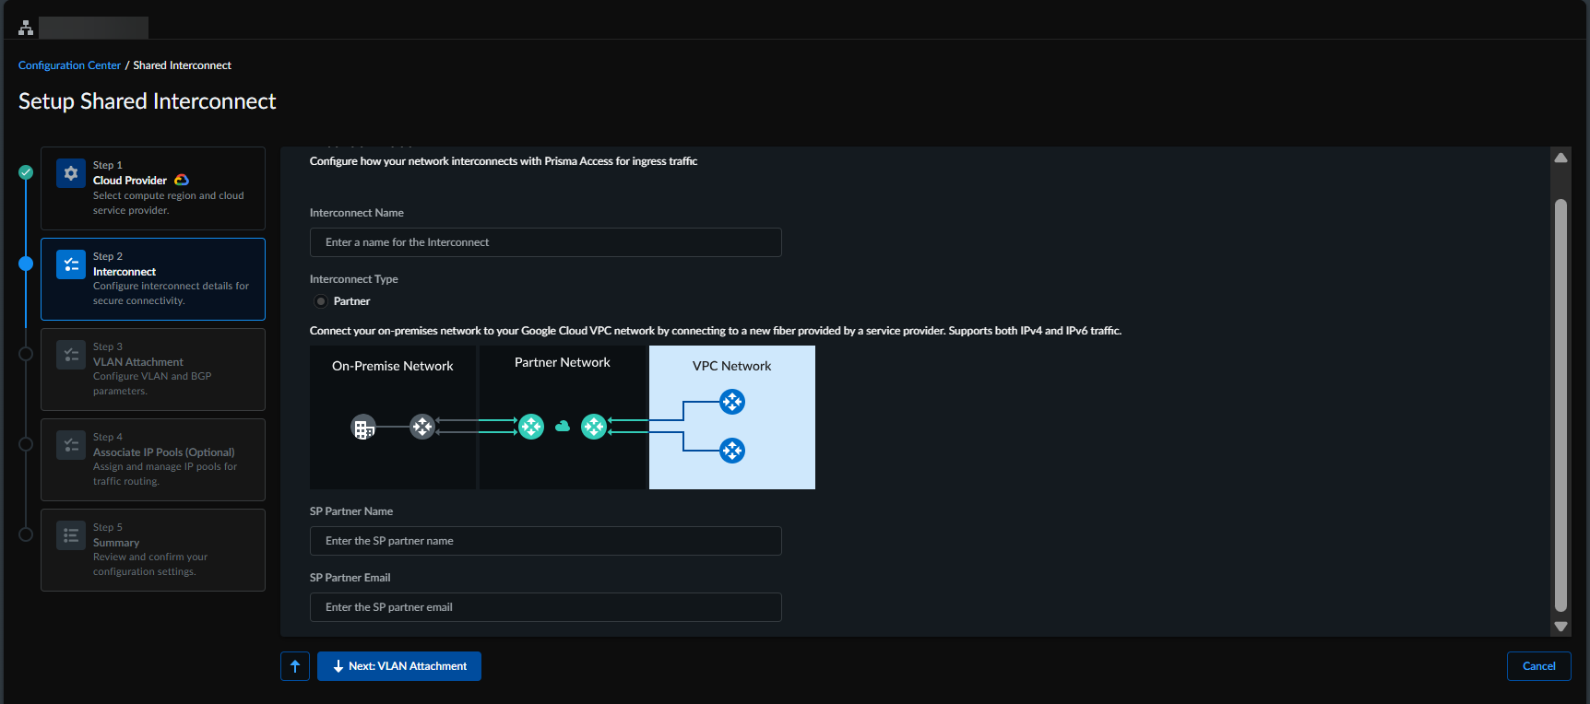This screenshot has width=1590, height=704.
Task: Click the Step 1 gear icon
Action: click(71, 173)
